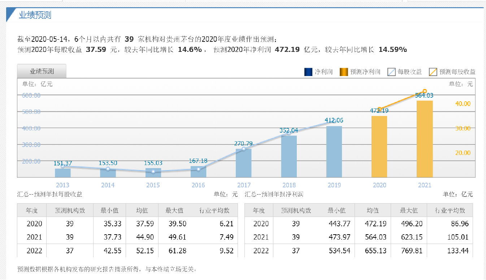Viewport: 486px width, 280px height.
Task: Toggle 净利润 legend blue swatch
Action: [308, 72]
